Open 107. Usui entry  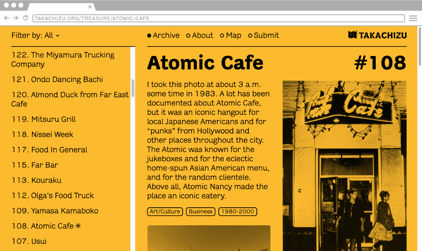point(29,241)
